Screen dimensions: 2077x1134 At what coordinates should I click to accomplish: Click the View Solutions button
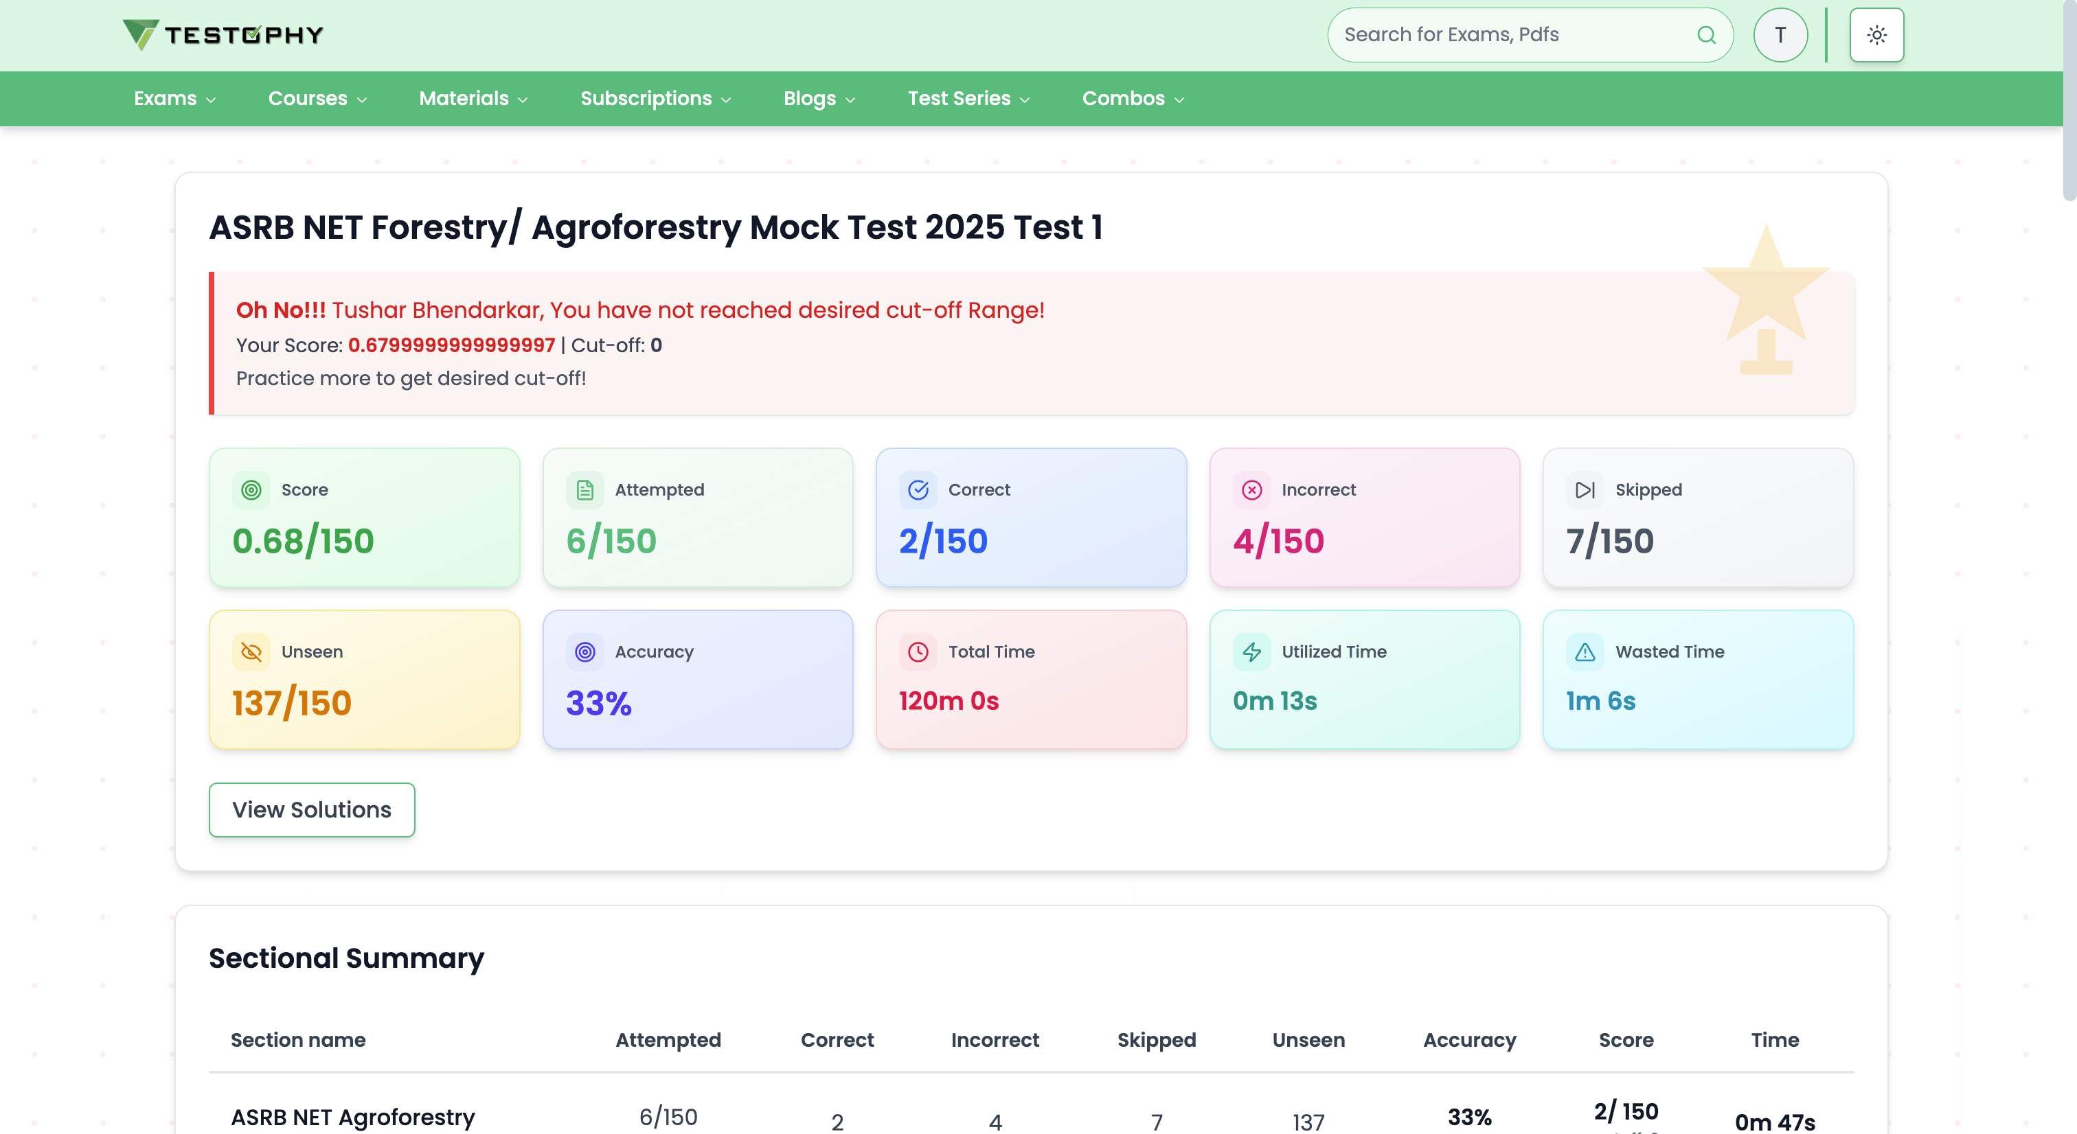(311, 809)
